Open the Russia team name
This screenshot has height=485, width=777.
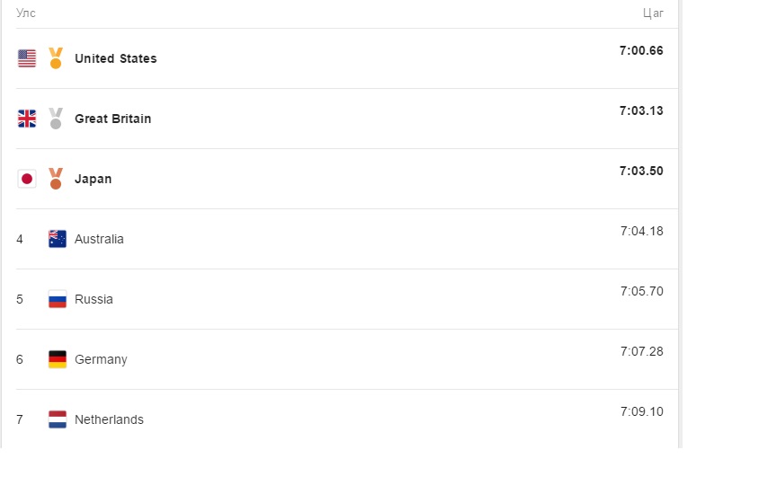click(x=94, y=299)
